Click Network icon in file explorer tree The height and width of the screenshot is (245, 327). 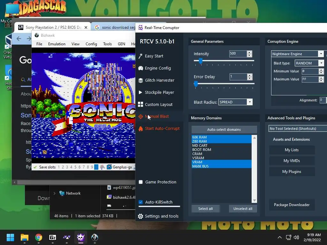62,193
